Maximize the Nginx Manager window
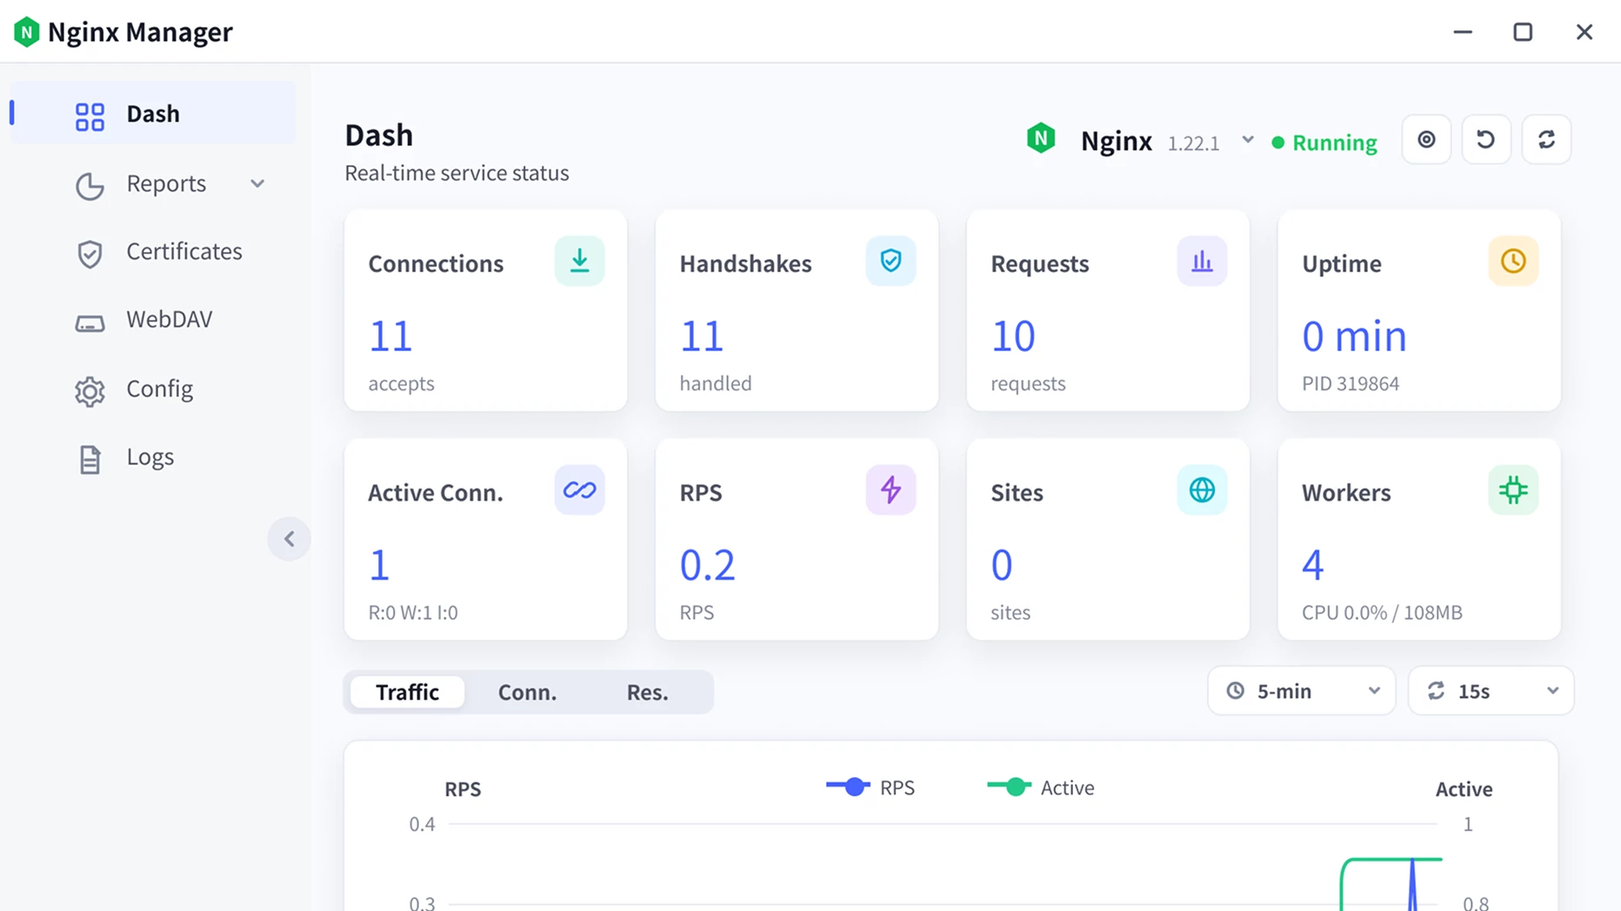 (x=1523, y=32)
